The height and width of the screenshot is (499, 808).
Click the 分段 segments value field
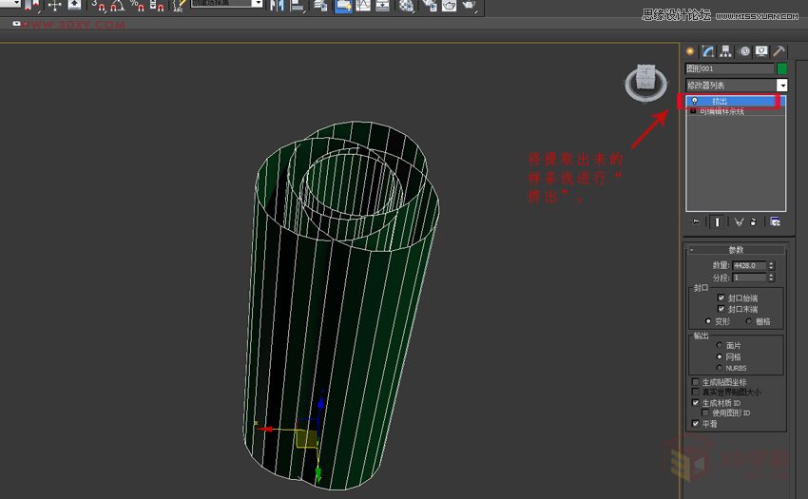point(749,278)
